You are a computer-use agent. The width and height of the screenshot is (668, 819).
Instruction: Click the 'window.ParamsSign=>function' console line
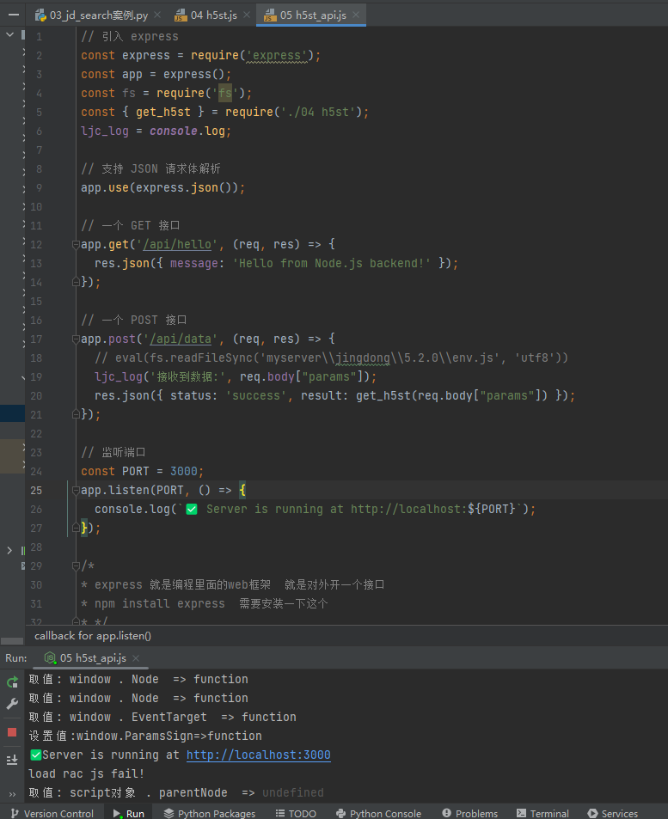pyautogui.click(x=145, y=736)
